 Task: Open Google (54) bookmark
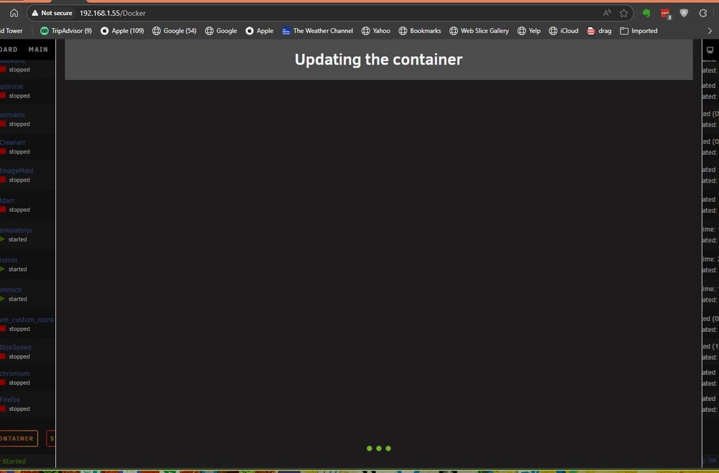point(174,31)
